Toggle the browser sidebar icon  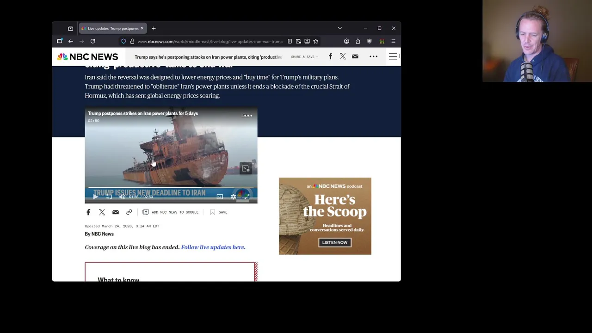point(60,41)
